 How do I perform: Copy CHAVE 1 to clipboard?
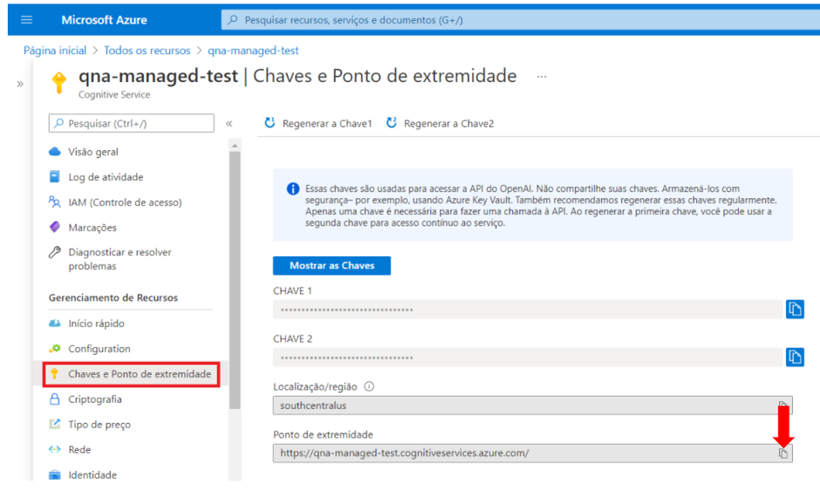[x=795, y=309]
